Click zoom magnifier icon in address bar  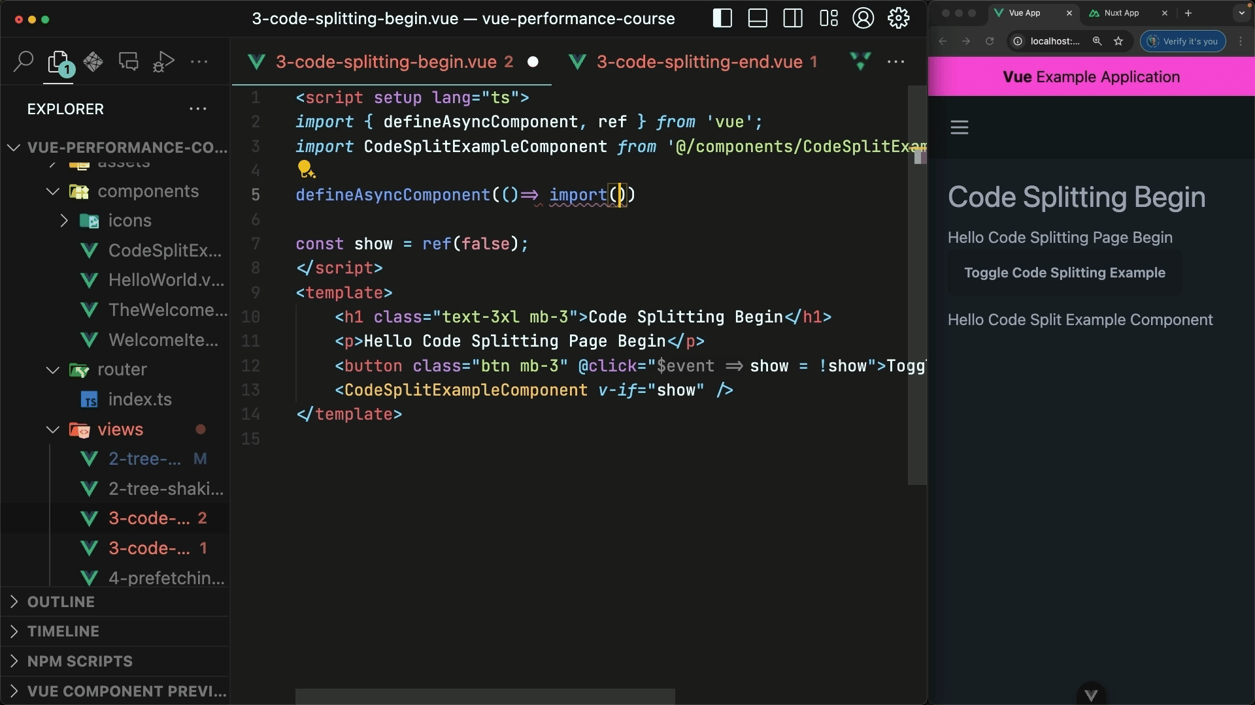coord(1097,41)
